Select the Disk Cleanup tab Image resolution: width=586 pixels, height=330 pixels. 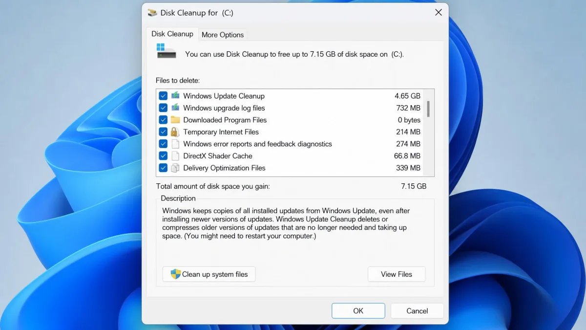(172, 34)
